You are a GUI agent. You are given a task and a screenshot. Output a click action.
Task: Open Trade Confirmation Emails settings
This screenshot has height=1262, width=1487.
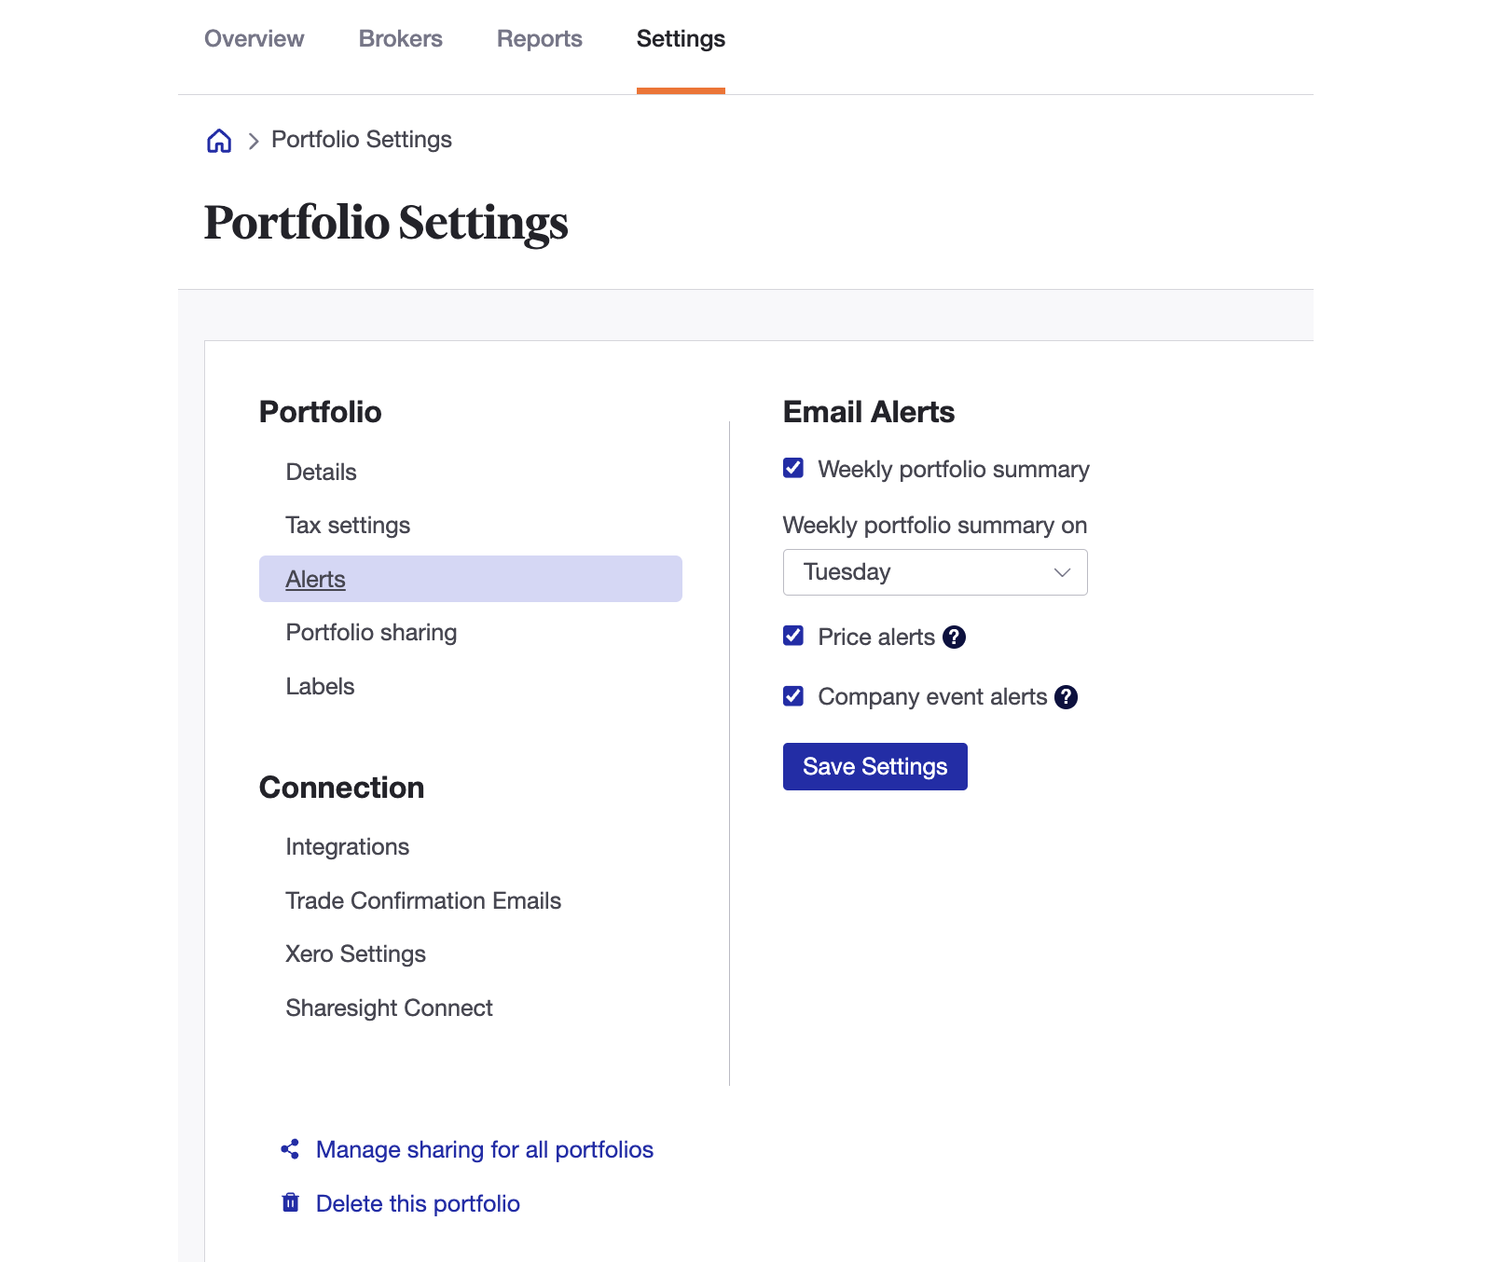click(x=423, y=900)
